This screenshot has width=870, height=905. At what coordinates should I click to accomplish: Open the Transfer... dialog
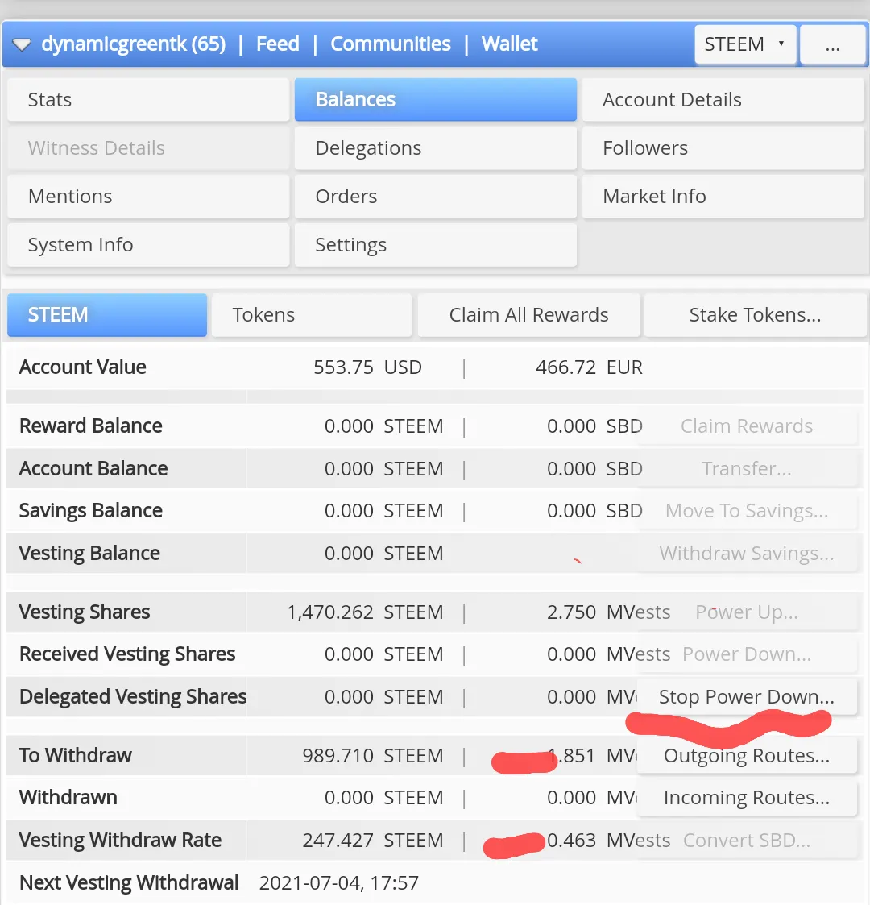(x=747, y=469)
